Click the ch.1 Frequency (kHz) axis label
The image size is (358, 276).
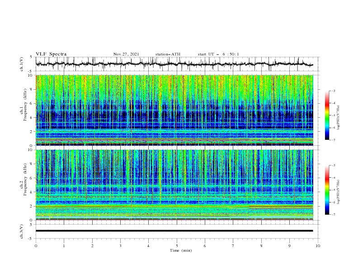(x=24, y=105)
